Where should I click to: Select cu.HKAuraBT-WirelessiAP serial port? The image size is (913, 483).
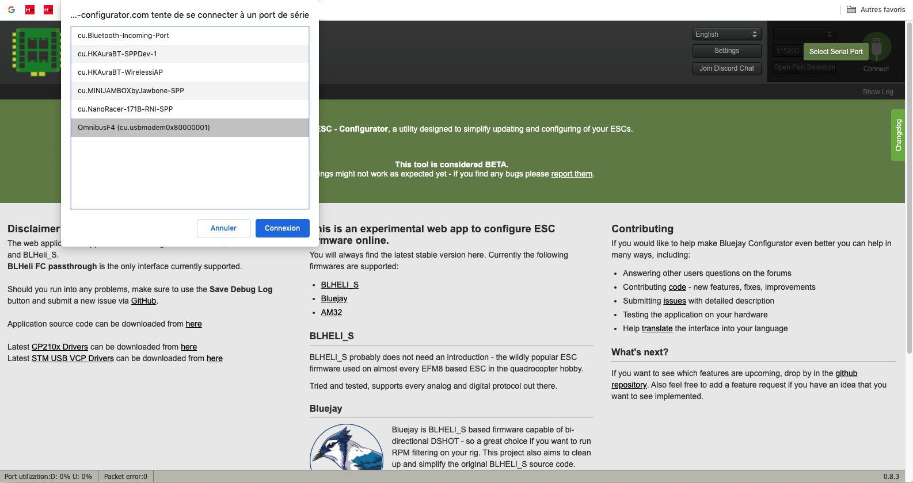[190, 72]
